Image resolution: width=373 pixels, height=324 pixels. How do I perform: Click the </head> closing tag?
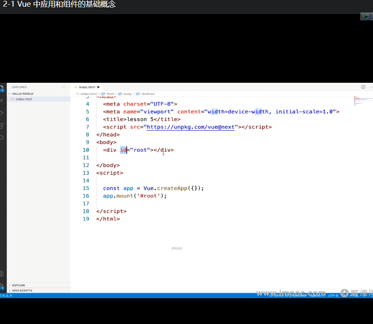click(108, 135)
